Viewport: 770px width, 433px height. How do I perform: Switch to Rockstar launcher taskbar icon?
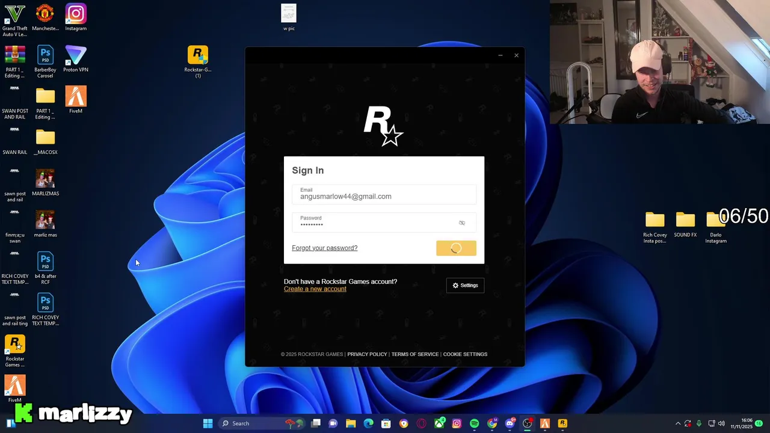point(562,423)
